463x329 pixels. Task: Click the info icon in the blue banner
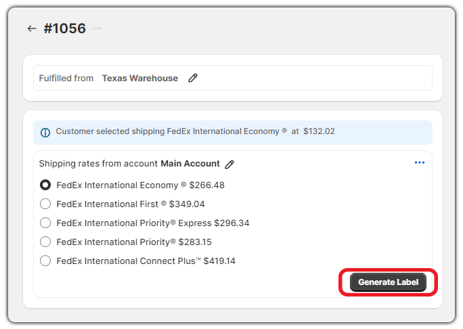coord(45,133)
